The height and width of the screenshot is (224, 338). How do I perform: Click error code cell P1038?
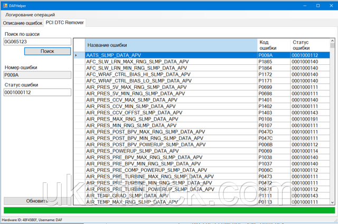(274, 158)
